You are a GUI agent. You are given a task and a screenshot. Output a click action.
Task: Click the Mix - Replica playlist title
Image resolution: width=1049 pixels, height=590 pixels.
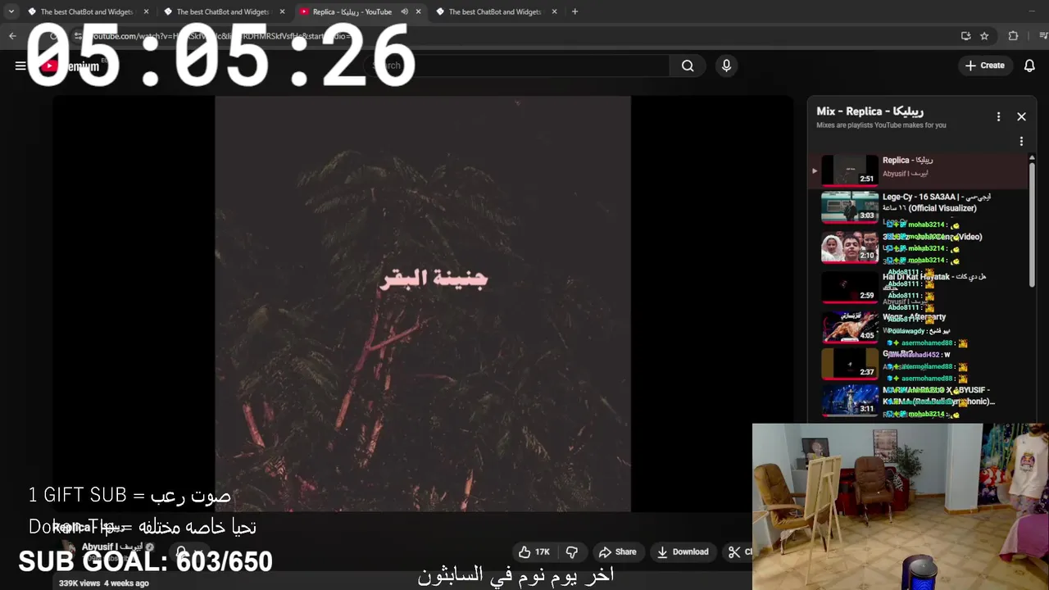click(870, 111)
